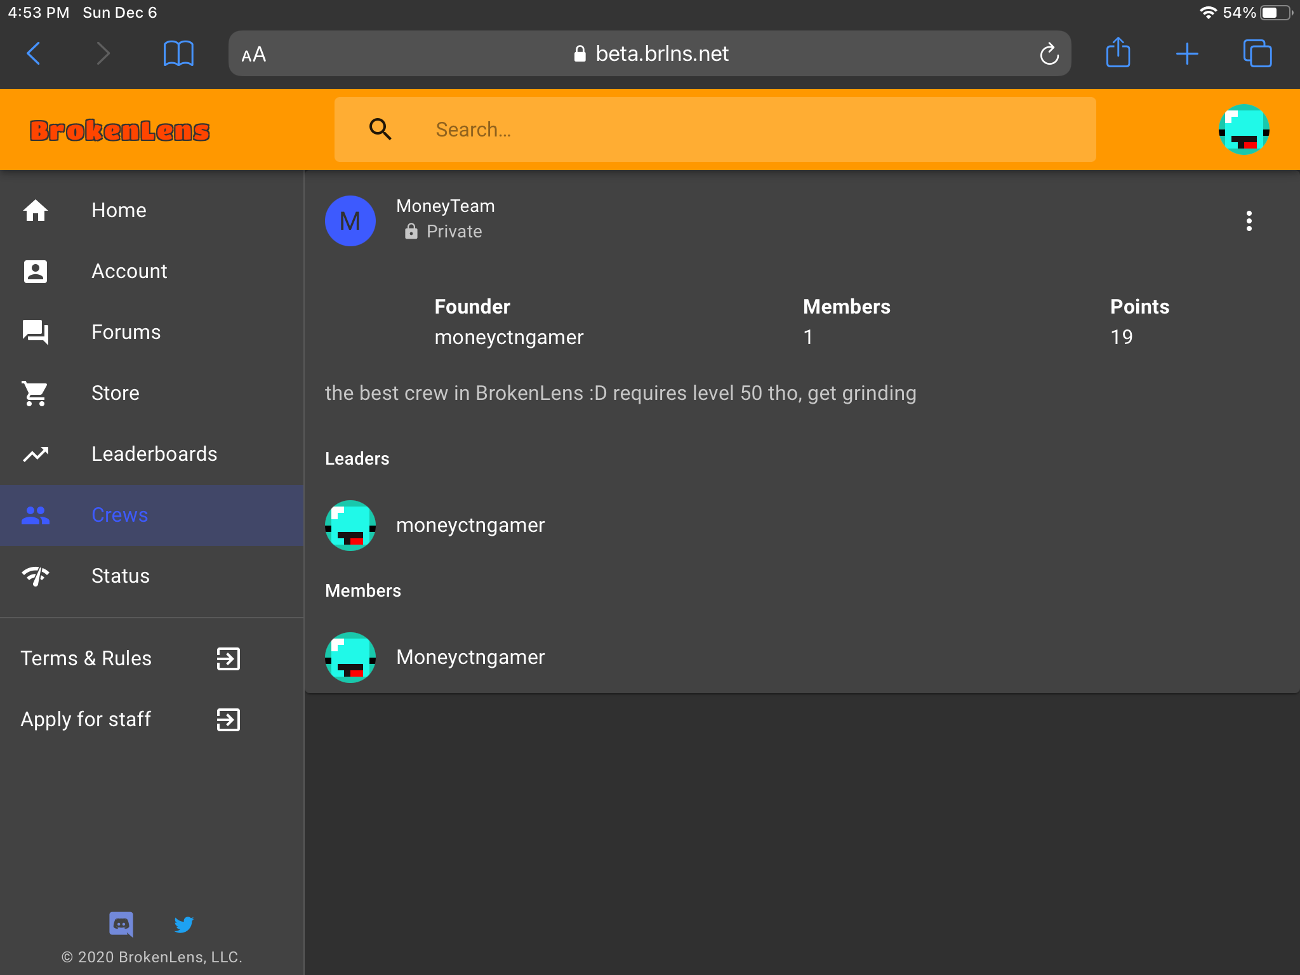Open the Twitter bird icon
The image size is (1300, 975).
pos(184,924)
